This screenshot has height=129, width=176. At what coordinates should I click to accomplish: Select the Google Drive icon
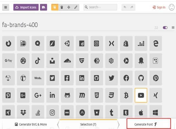126,61
